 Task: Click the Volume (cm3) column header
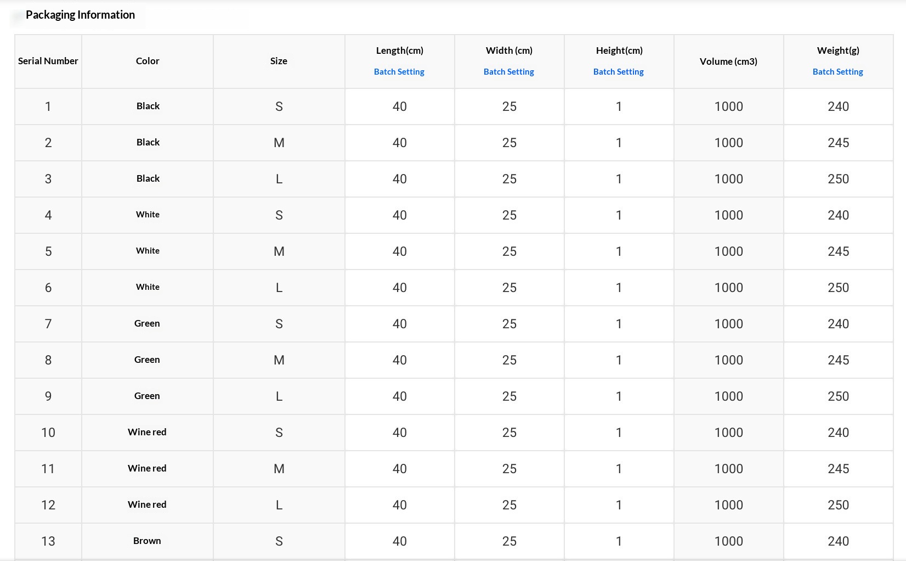[x=728, y=61]
